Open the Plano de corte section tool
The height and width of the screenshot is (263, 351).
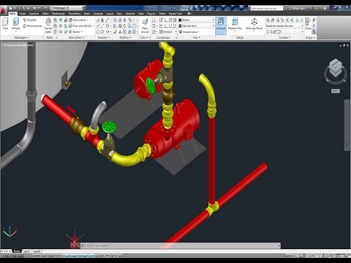coord(145,26)
